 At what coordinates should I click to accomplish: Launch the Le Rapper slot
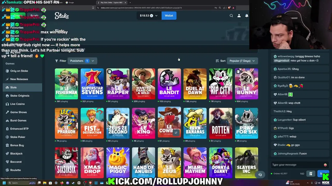point(118,84)
